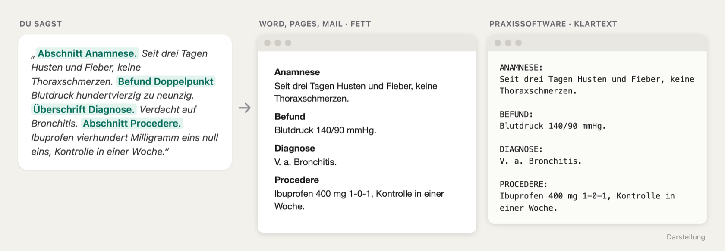725x251 pixels.
Task: Click monospace "V. a. Bronchitis." in Praxissoftware window
Action: pyautogui.click(x=541, y=161)
